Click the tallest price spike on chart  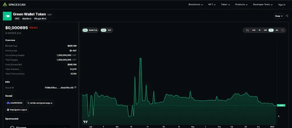coord(140,58)
